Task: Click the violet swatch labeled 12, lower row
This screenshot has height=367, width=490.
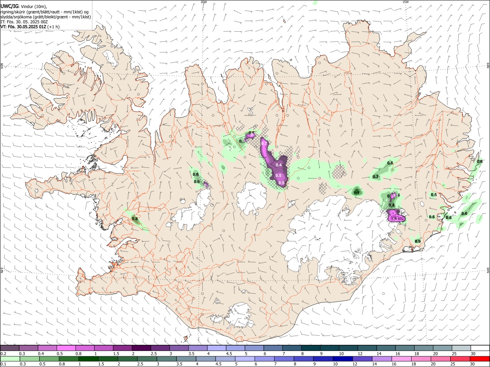Action: [x=362, y=359]
